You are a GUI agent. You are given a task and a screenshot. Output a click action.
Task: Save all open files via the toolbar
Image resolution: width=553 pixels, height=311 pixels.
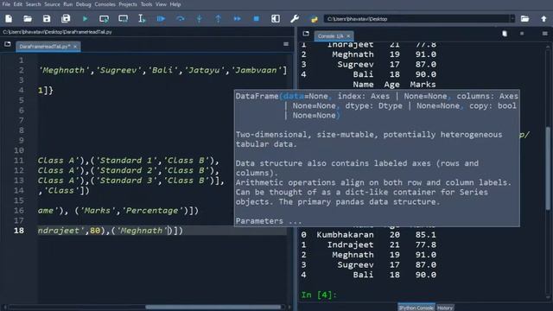pyautogui.click(x=66, y=19)
